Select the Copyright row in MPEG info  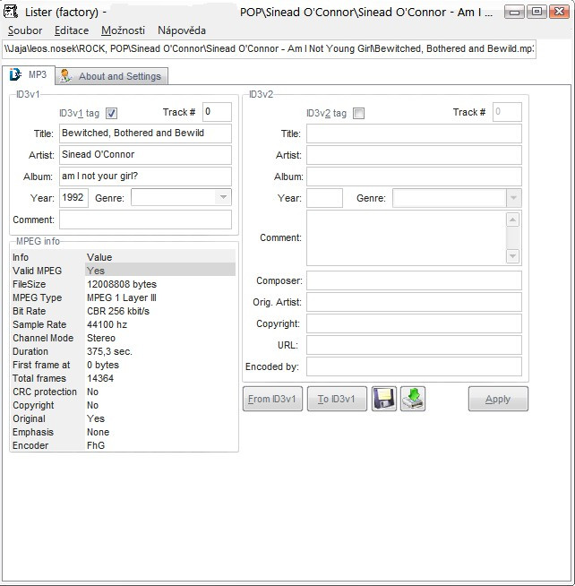pyautogui.click(x=124, y=405)
